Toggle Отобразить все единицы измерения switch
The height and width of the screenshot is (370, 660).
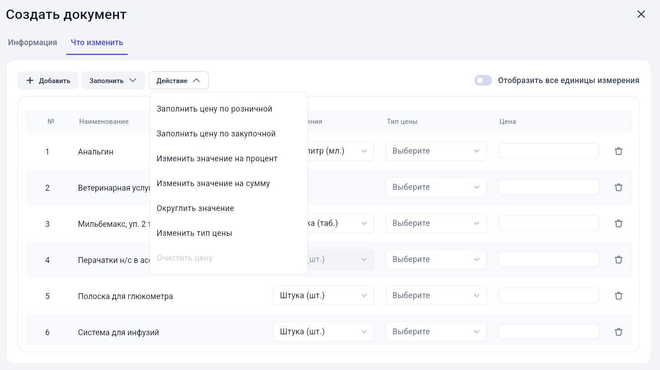click(483, 80)
